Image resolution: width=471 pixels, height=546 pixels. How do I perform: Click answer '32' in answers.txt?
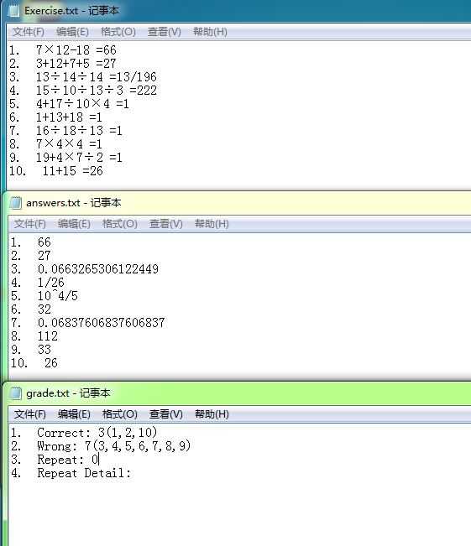tap(44, 309)
